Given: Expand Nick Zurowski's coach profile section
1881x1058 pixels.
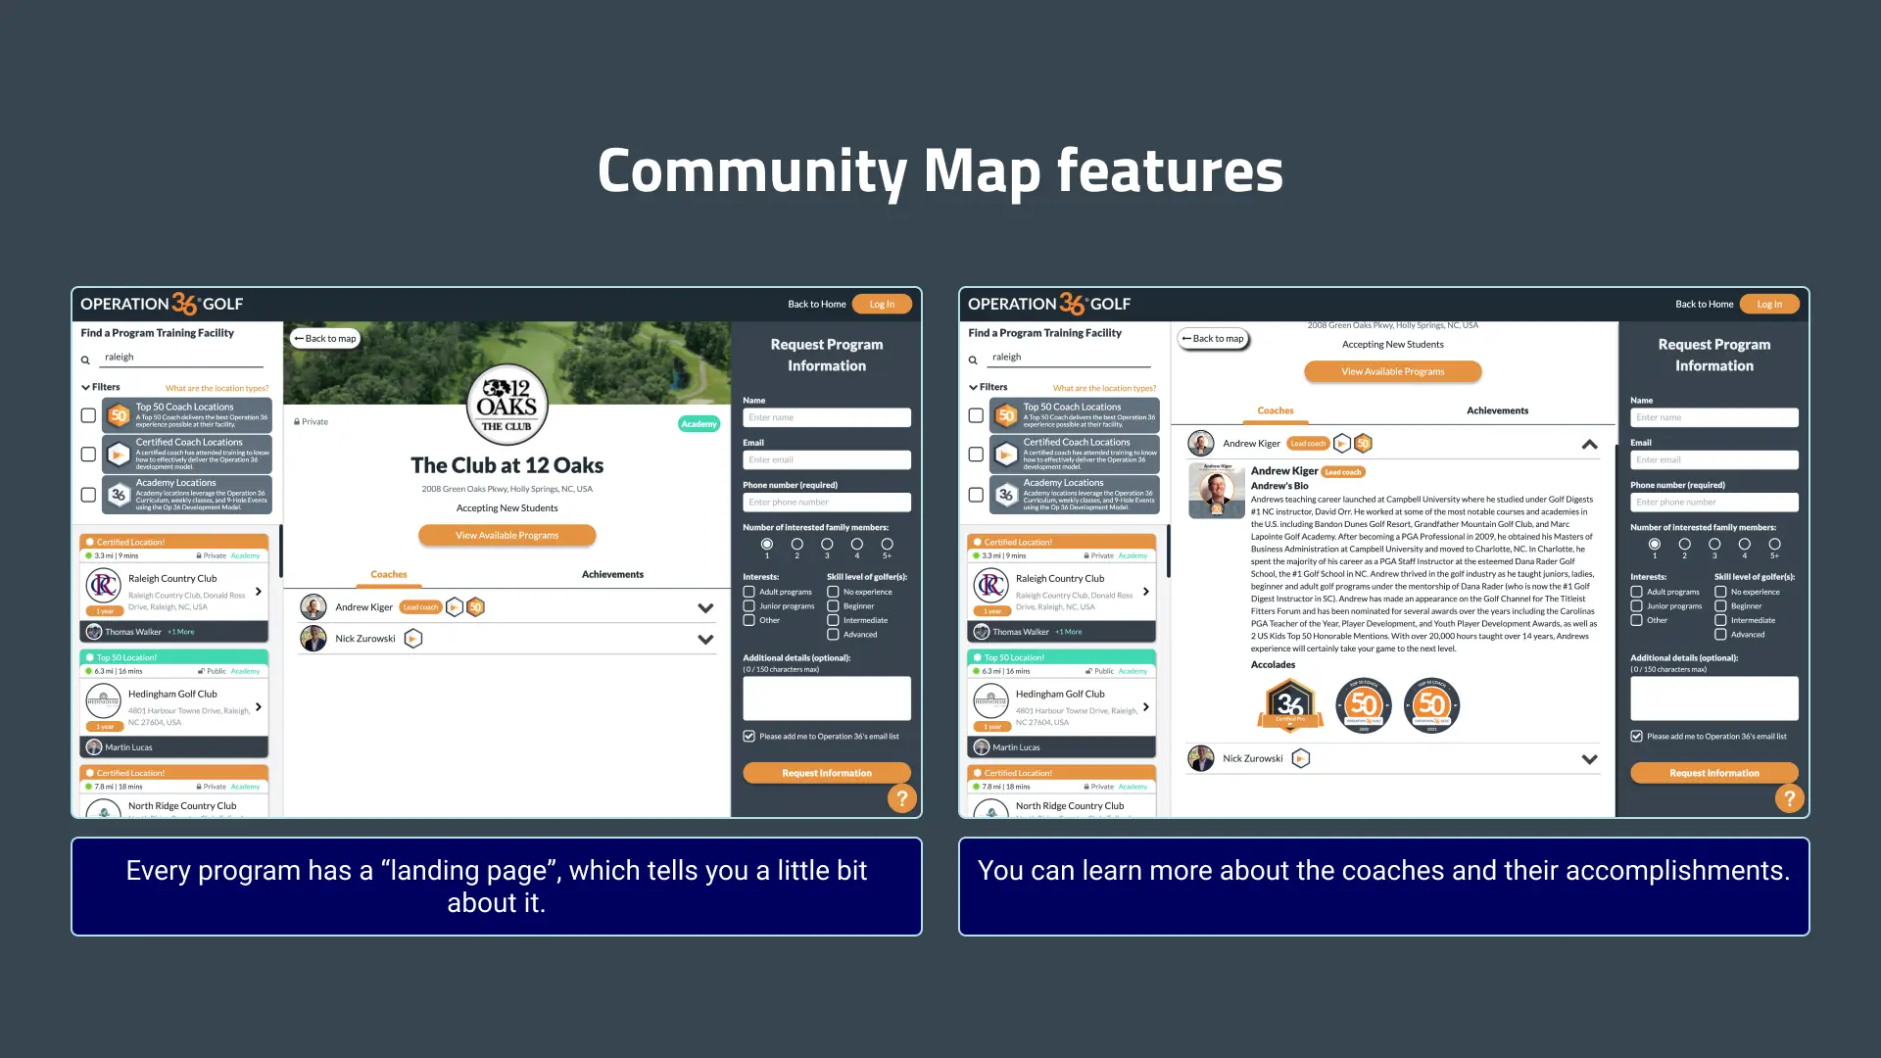Looking at the screenshot, I should pyautogui.click(x=1590, y=758).
